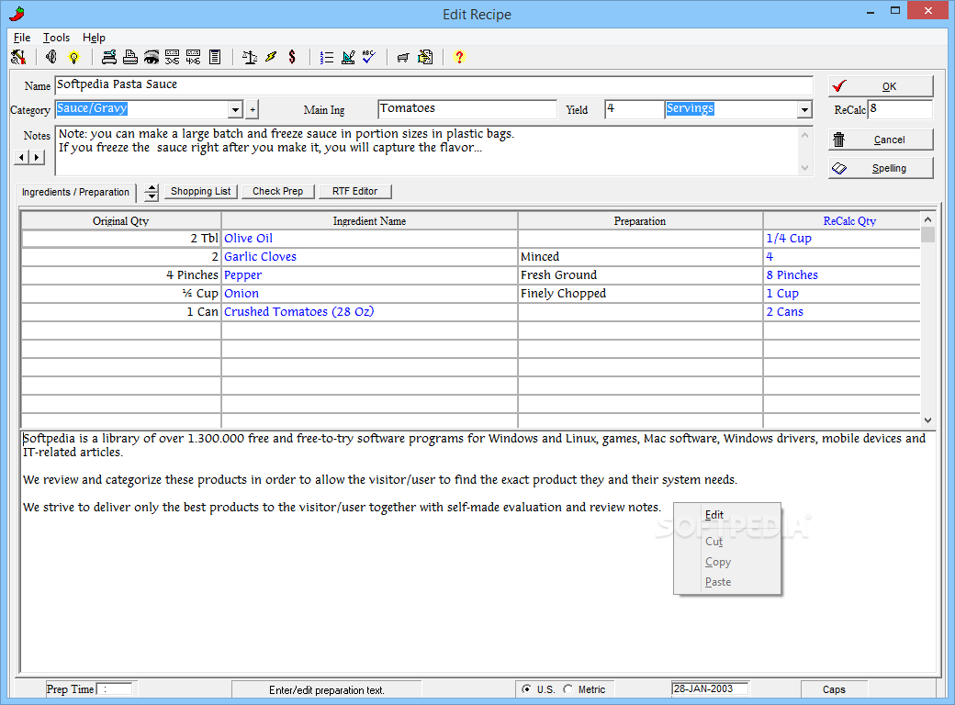This screenshot has height=705, width=955.
Task: Click the OK button with red checkmark
Action: (881, 86)
